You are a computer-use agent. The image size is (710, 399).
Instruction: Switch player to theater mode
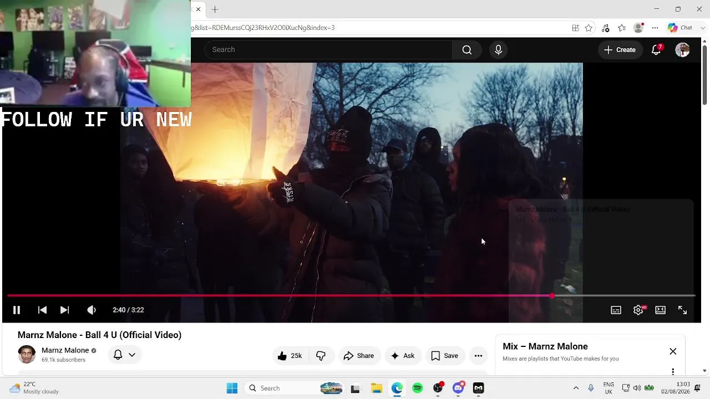coord(660,310)
